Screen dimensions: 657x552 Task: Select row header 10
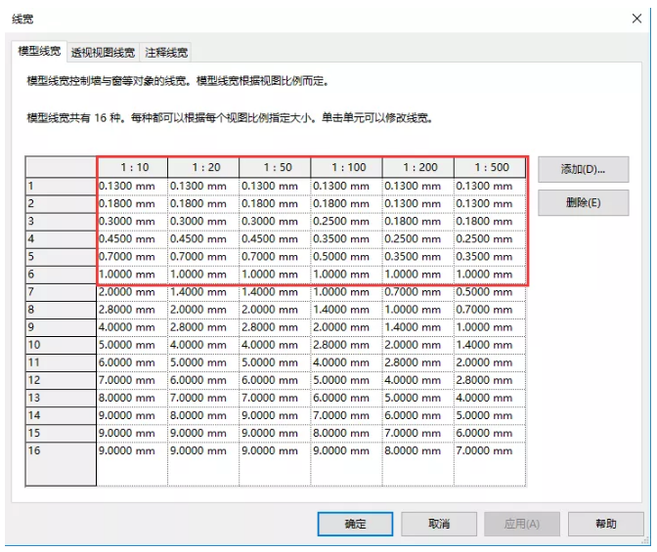coord(61,345)
